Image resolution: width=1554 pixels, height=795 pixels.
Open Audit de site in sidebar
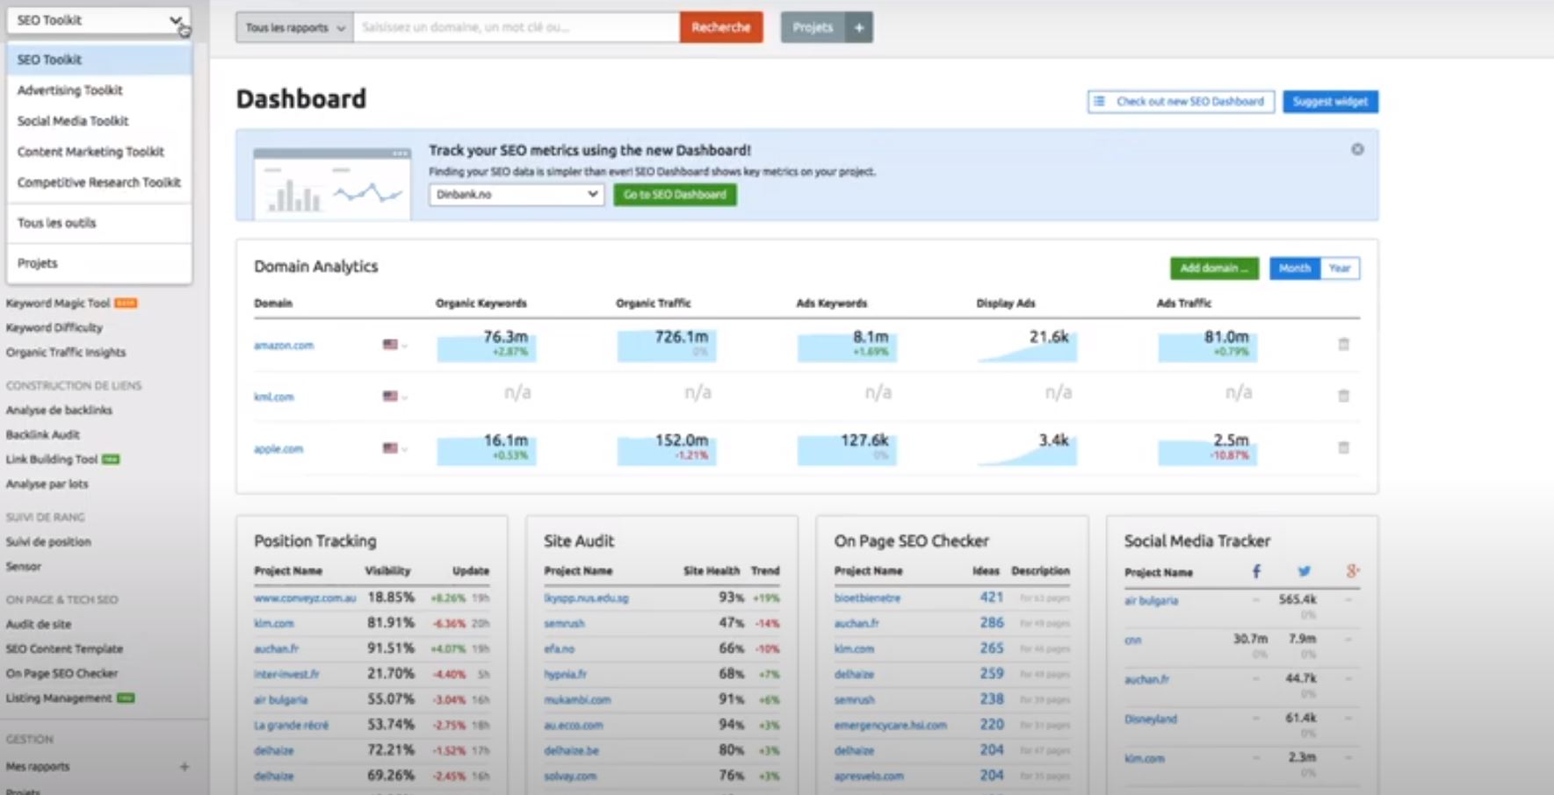(39, 624)
